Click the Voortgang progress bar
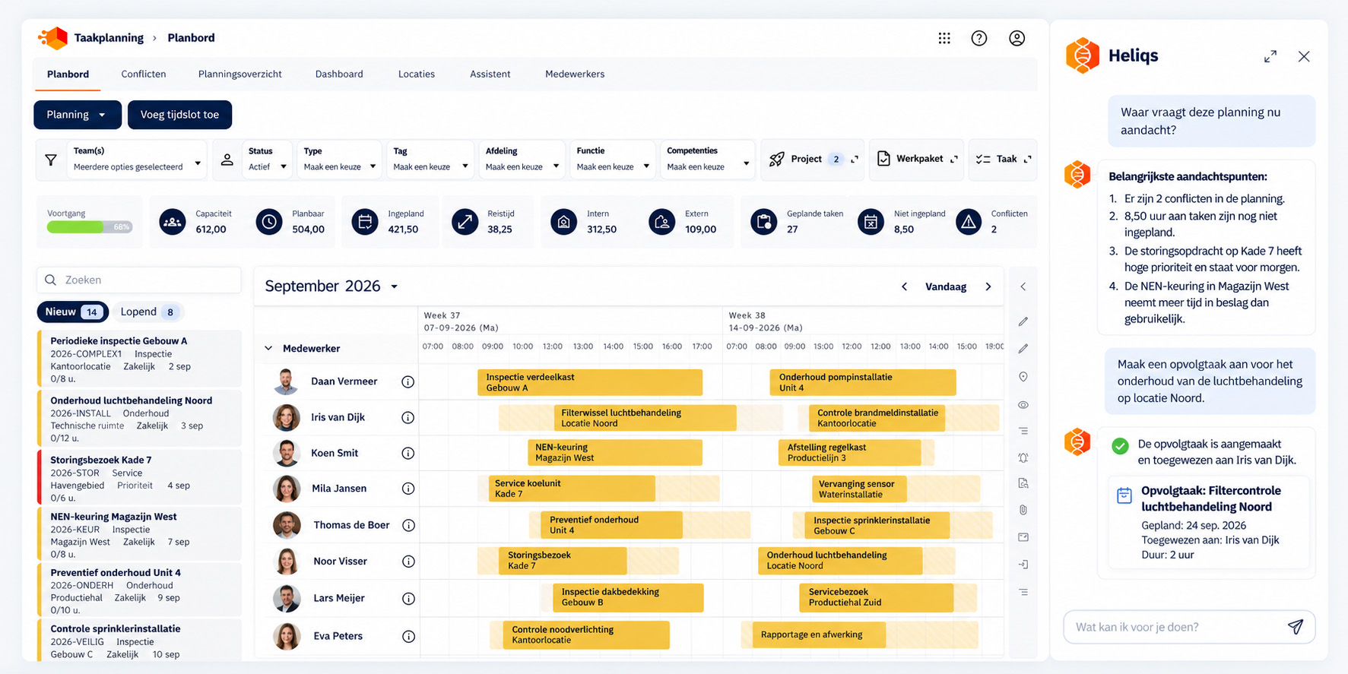This screenshot has height=674, width=1348. coord(90,227)
